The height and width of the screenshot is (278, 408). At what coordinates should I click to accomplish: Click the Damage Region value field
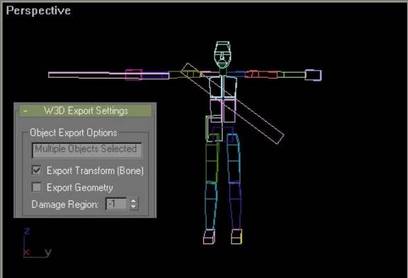[116, 204]
